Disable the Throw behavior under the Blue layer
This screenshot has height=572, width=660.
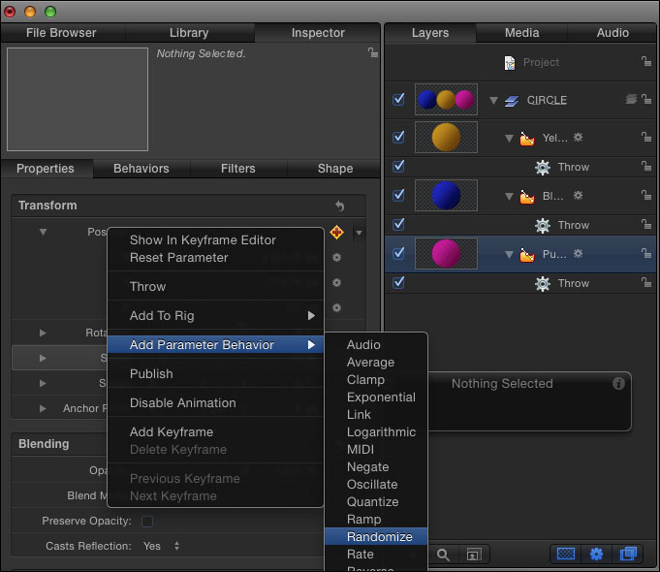tap(399, 225)
